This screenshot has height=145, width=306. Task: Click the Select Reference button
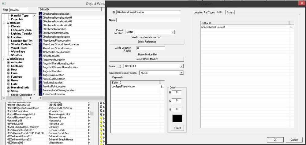point(147,42)
